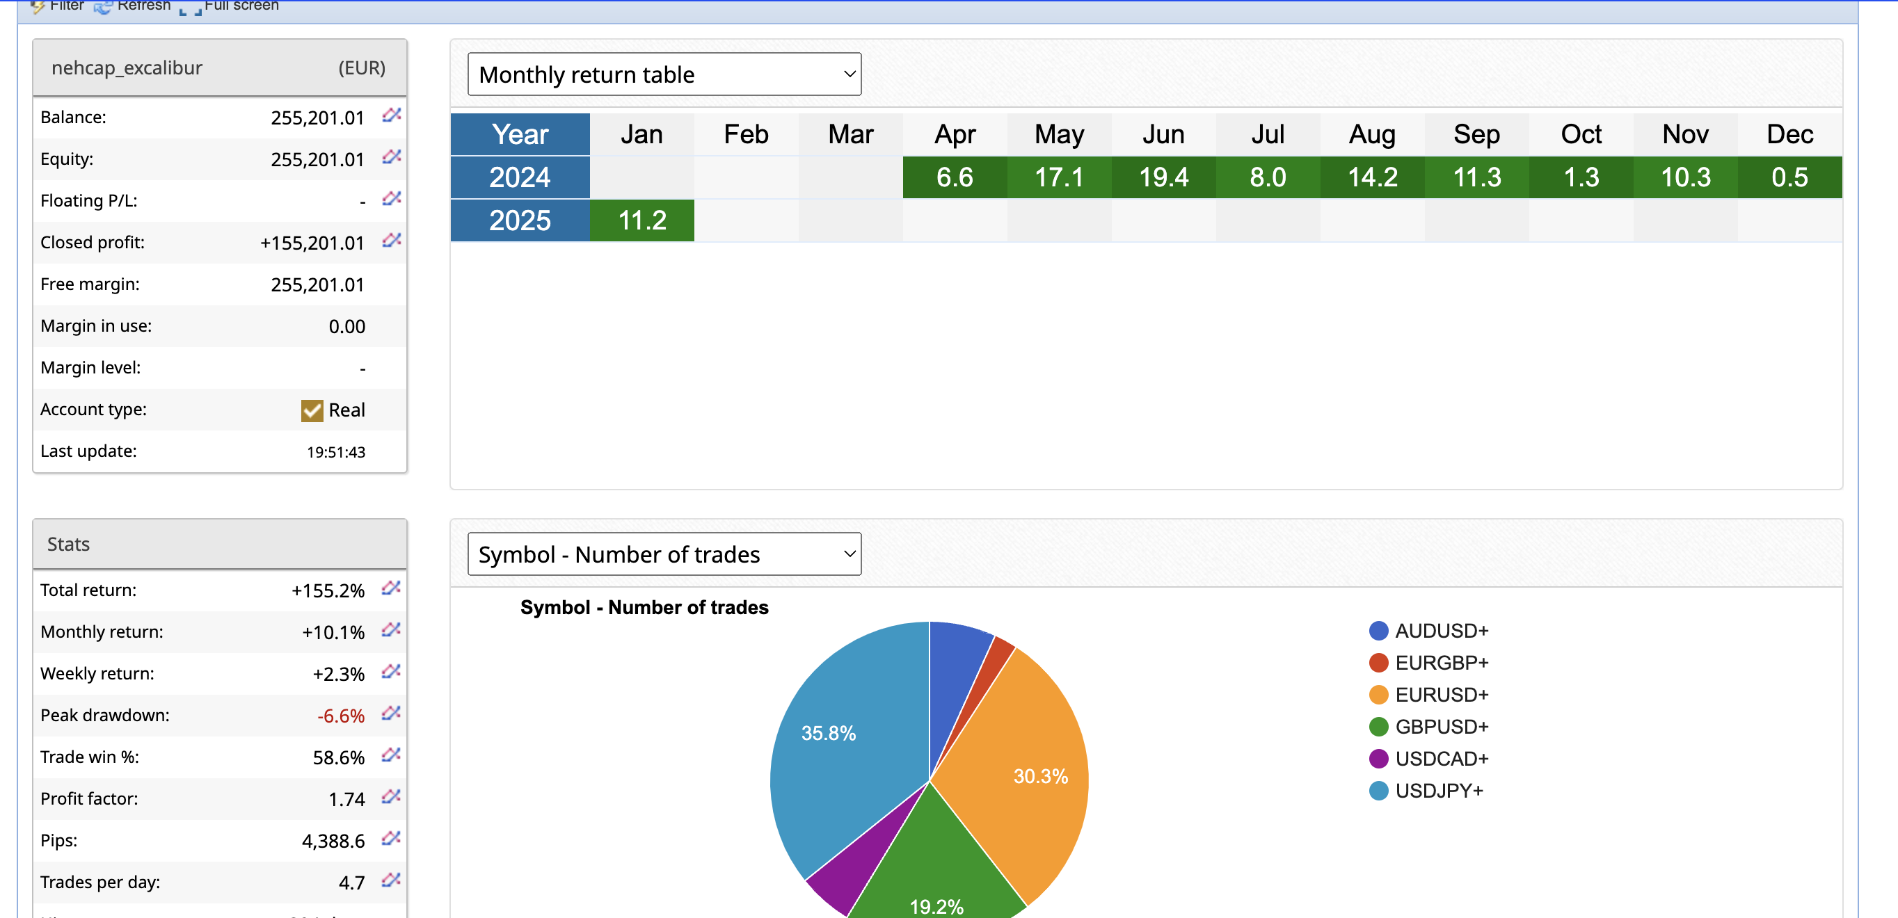Click the chart icon beside Equity
This screenshot has height=918, width=1898.
click(x=391, y=158)
